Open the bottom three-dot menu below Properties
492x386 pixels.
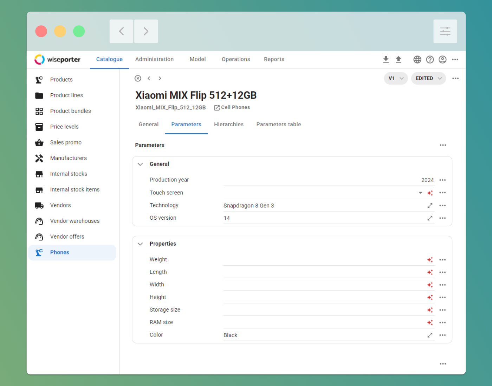click(x=443, y=364)
